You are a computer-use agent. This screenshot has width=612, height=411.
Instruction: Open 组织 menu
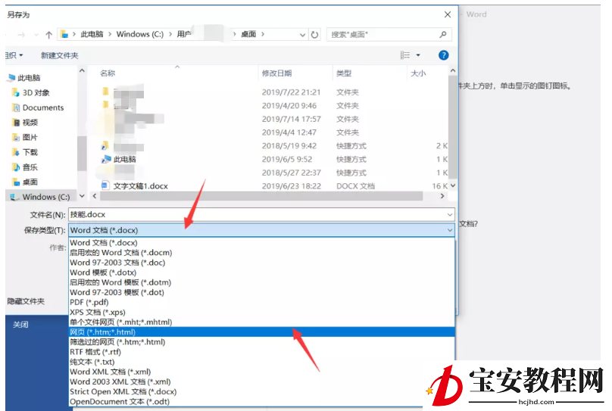point(14,55)
